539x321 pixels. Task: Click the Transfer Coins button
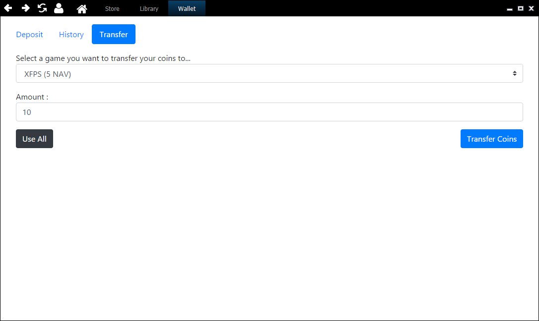pyautogui.click(x=491, y=139)
